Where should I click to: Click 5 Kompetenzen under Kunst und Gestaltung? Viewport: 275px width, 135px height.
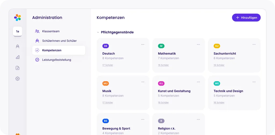coord(169,96)
